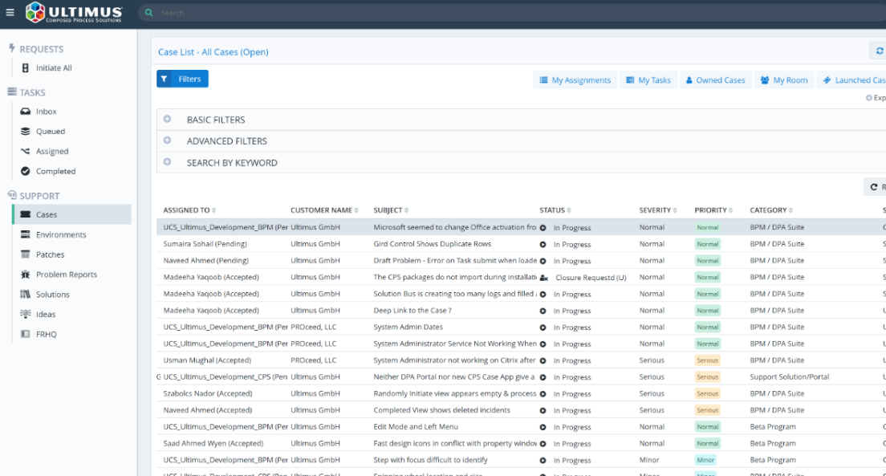
Task: Open My Tasks view
Action: [648, 80]
